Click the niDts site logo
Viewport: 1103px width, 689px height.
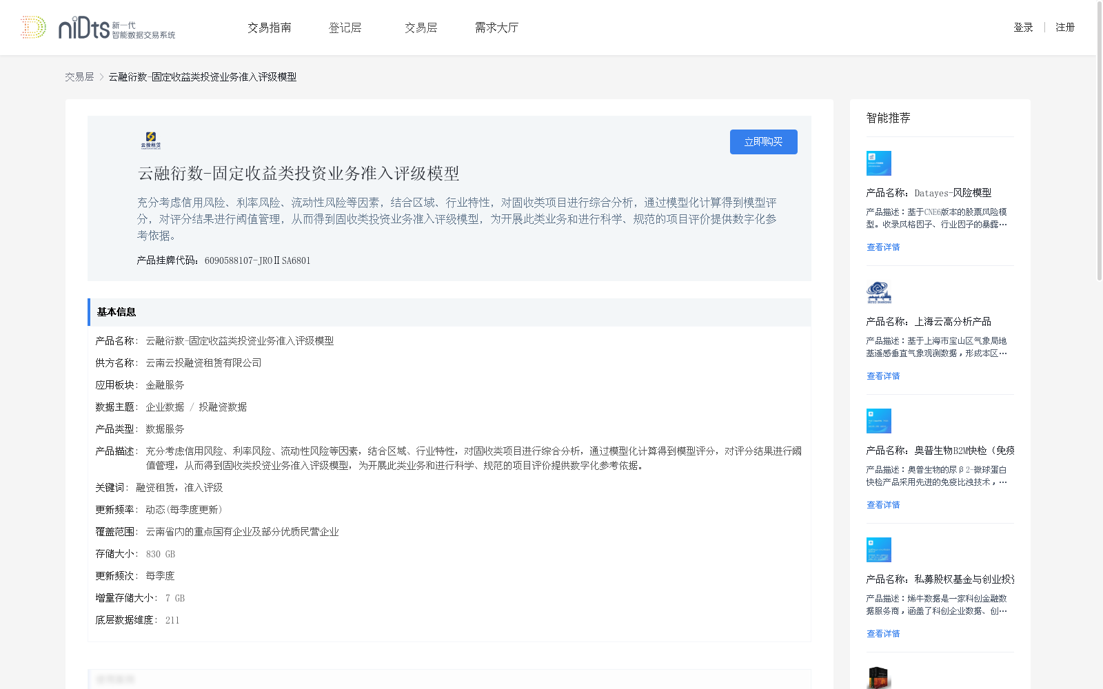point(117,28)
